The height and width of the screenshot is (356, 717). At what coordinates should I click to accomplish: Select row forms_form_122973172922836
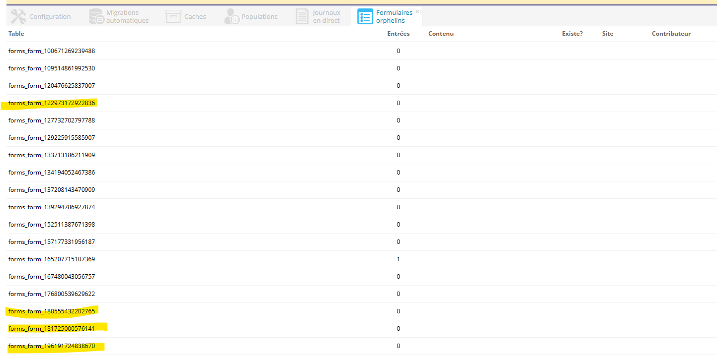coord(52,103)
